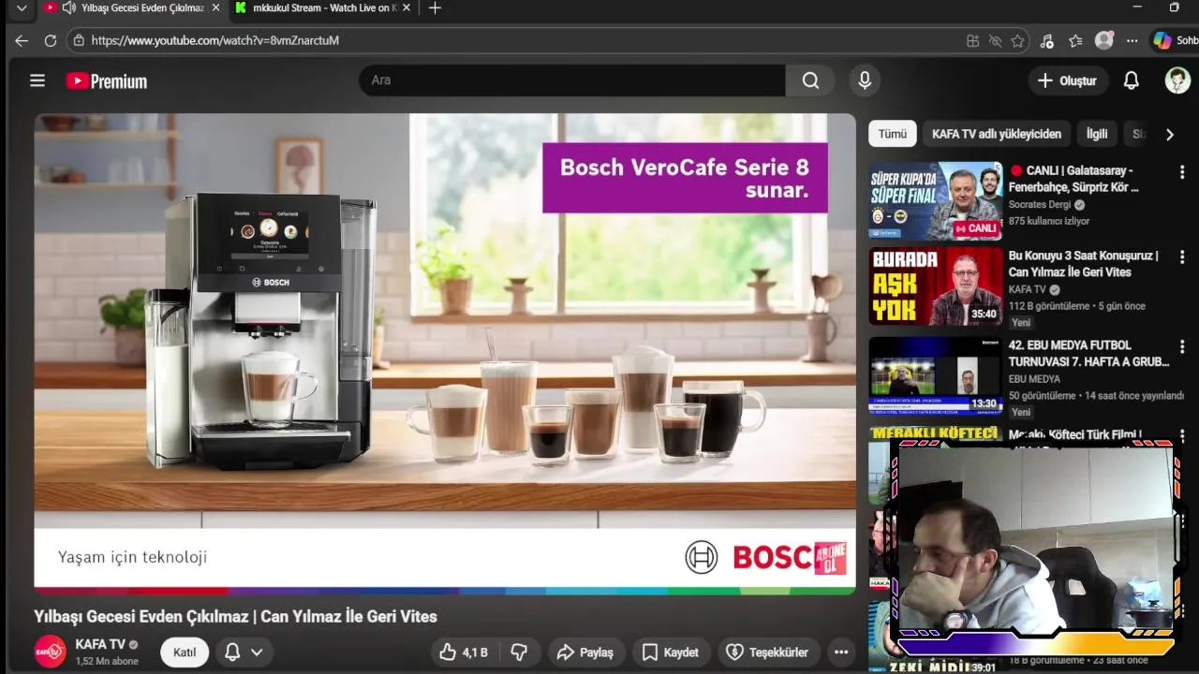Open more actions menu under video

pos(841,652)
